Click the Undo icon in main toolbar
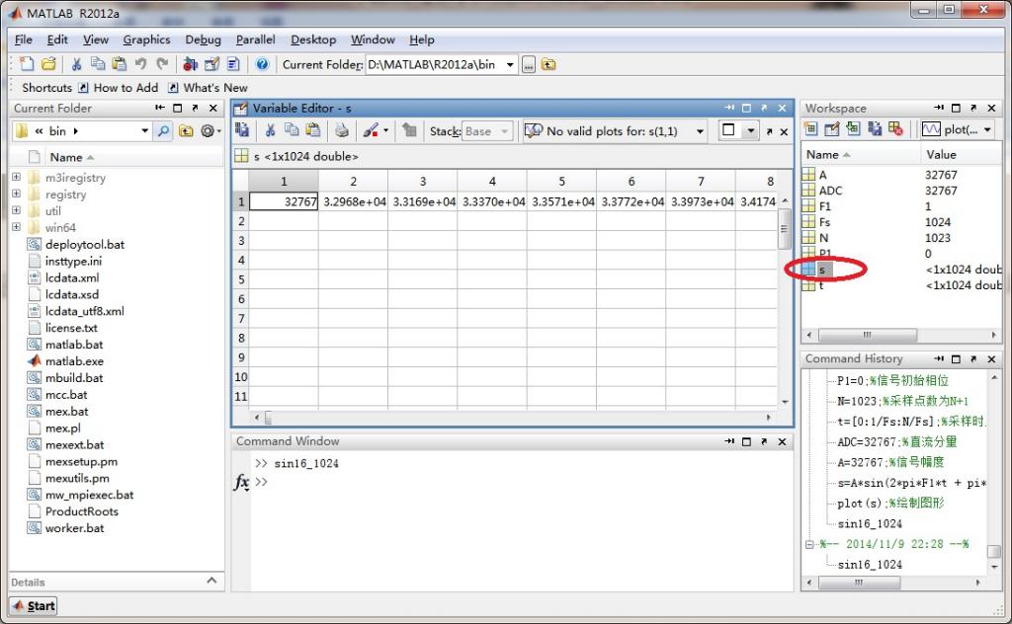The width and height of the screenshot is (1012, 624). [140, 64]
